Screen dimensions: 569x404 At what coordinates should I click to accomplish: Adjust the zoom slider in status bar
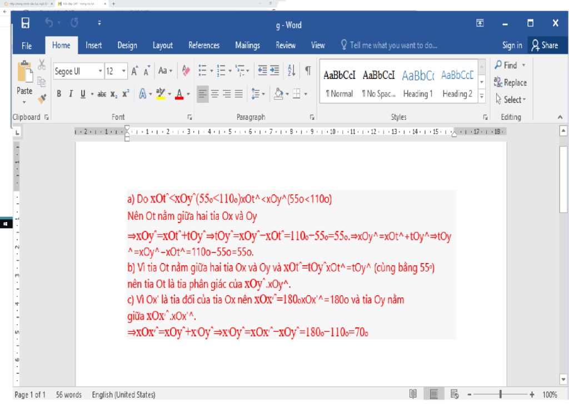(x=501, y=394)
